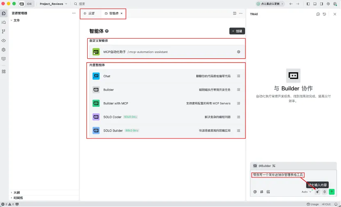Open the editor more actions ellipsis
Viewport: 341px width, 207px height.
tap(241, 13)
